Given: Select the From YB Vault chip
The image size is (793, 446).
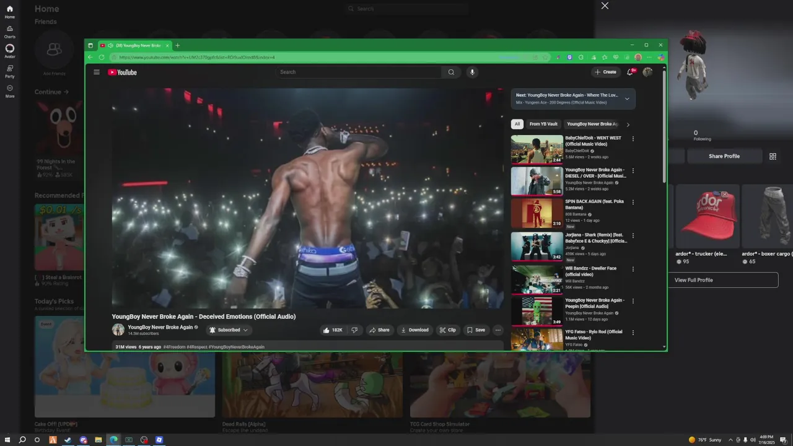Looking at the screenshot, I should click(543, 124).
